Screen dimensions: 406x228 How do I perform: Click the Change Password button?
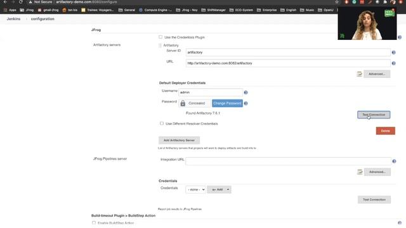pyautogui.click(x=227, y=103)
